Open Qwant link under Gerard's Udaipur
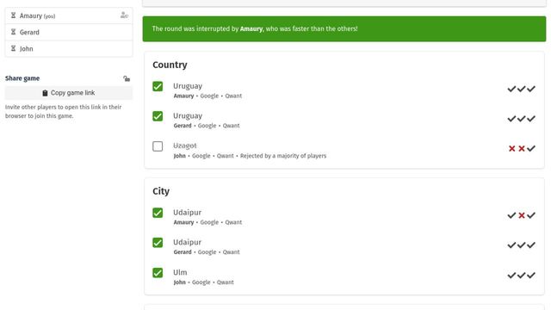 click(x=232, y=252)
